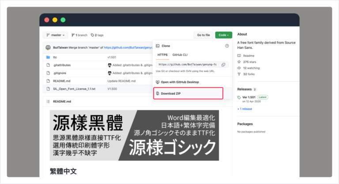Open the README.md file in list
This screenshot has height=184, width=339.
(62, 81)
